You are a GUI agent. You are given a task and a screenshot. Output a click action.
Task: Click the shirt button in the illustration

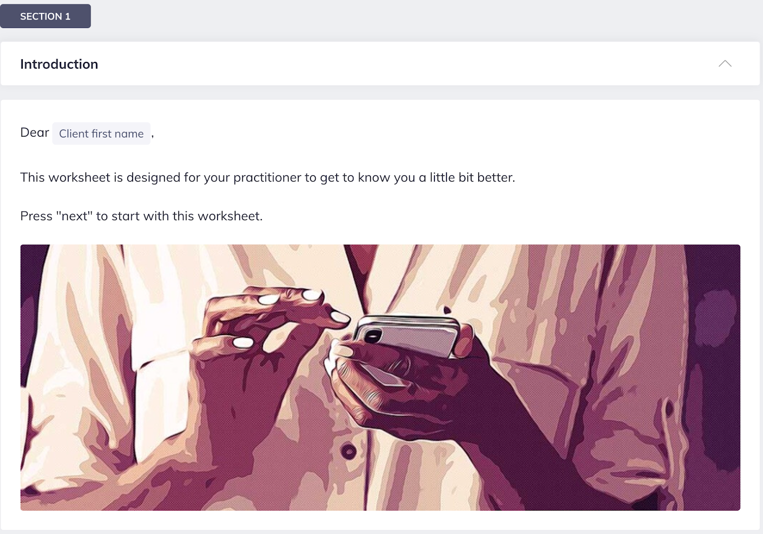349,451
